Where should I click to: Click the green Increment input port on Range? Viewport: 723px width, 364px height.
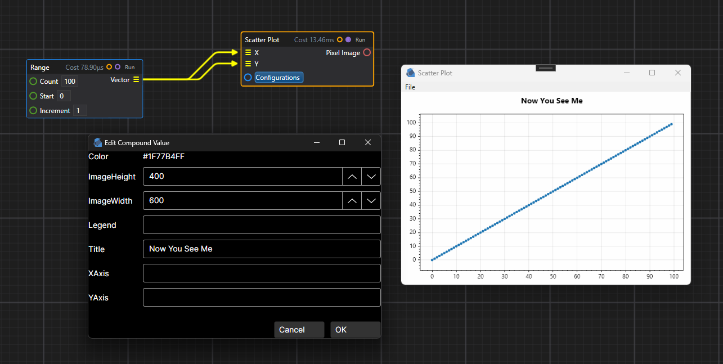35,110
